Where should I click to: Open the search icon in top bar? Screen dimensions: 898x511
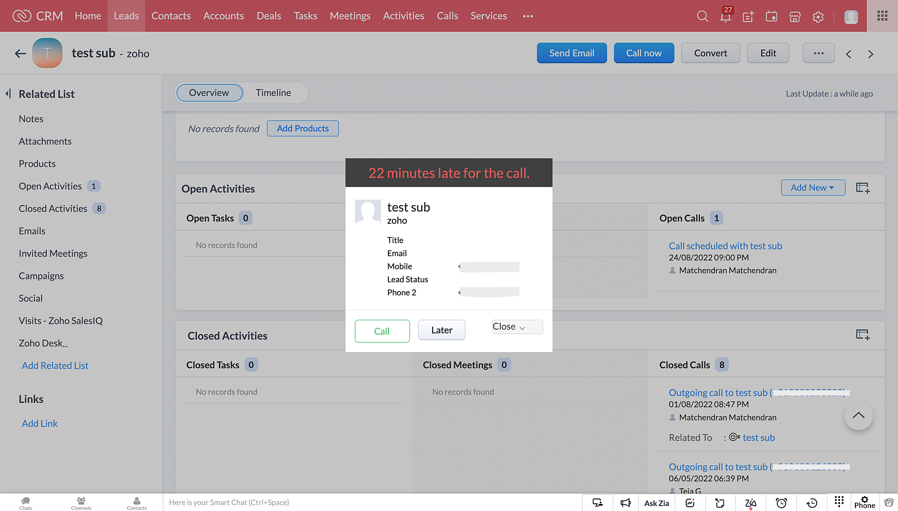pyautogui.click(x=702, y=16)
